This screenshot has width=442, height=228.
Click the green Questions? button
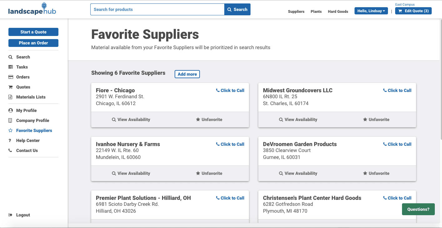pos(418,209)
